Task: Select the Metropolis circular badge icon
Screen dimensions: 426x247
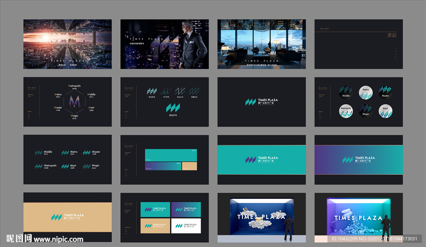Action: (x=346, y=111)
